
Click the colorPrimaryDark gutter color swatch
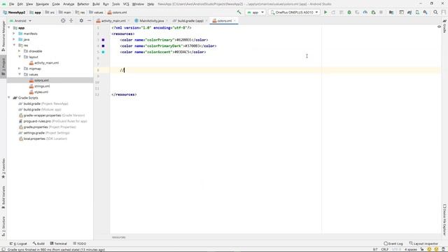[x=103, y=46]
